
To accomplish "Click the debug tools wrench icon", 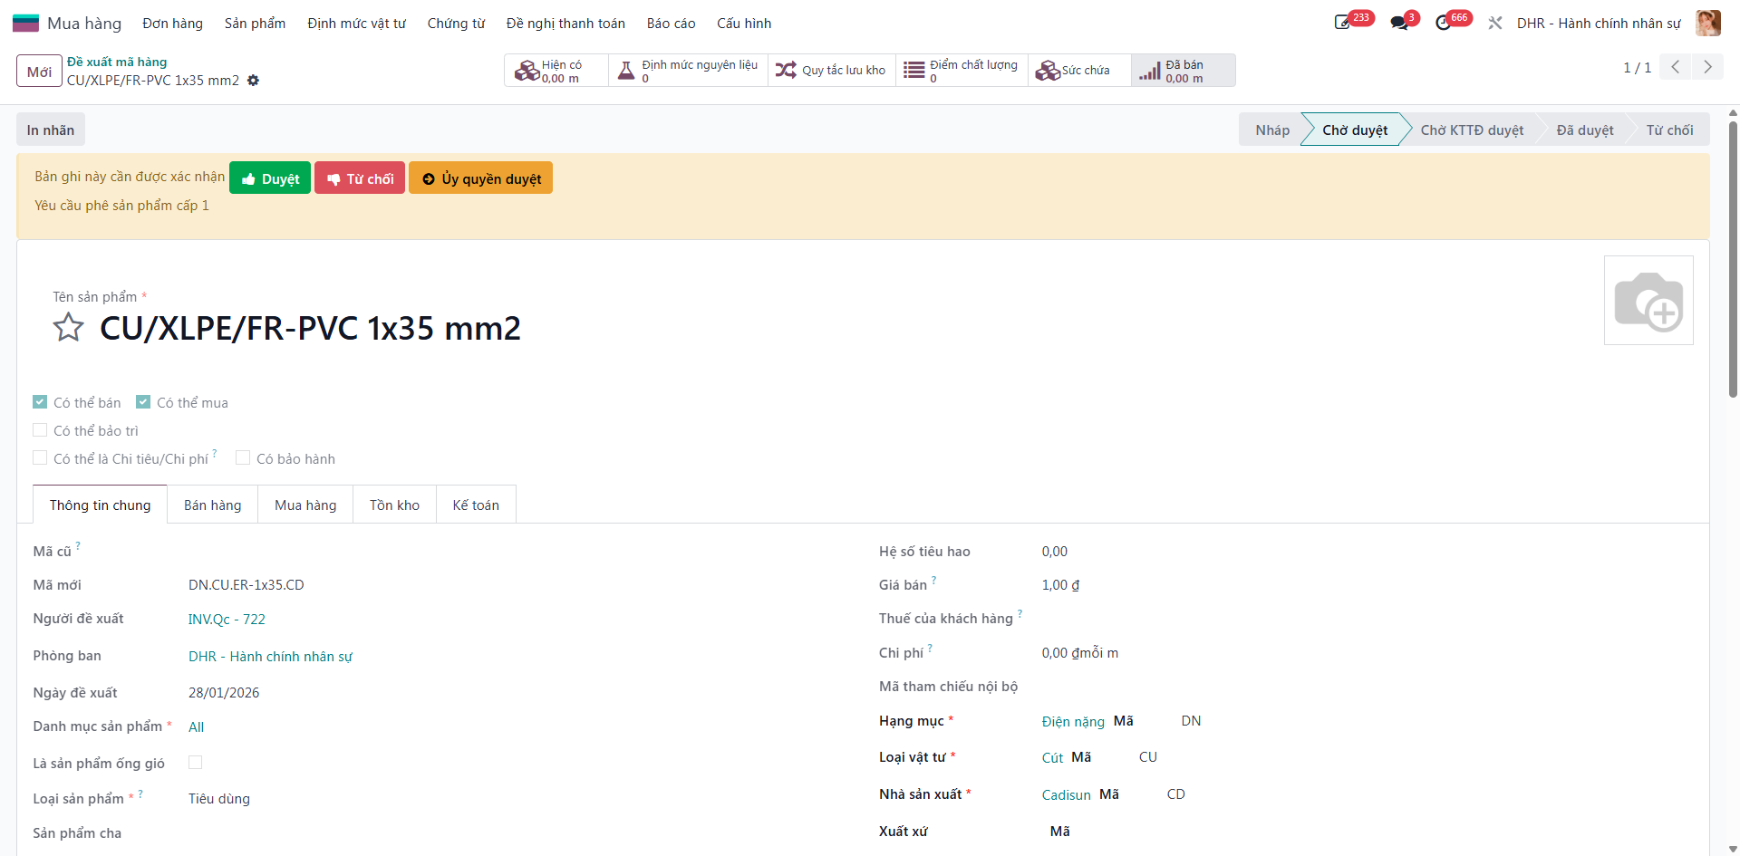I will coord(1495,23).
